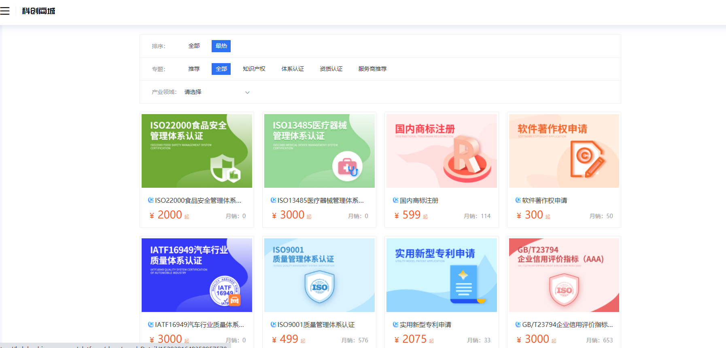Filter by 服务商推荐 topic
Viewport: 726px width, 348px height.
click(372, 69)
